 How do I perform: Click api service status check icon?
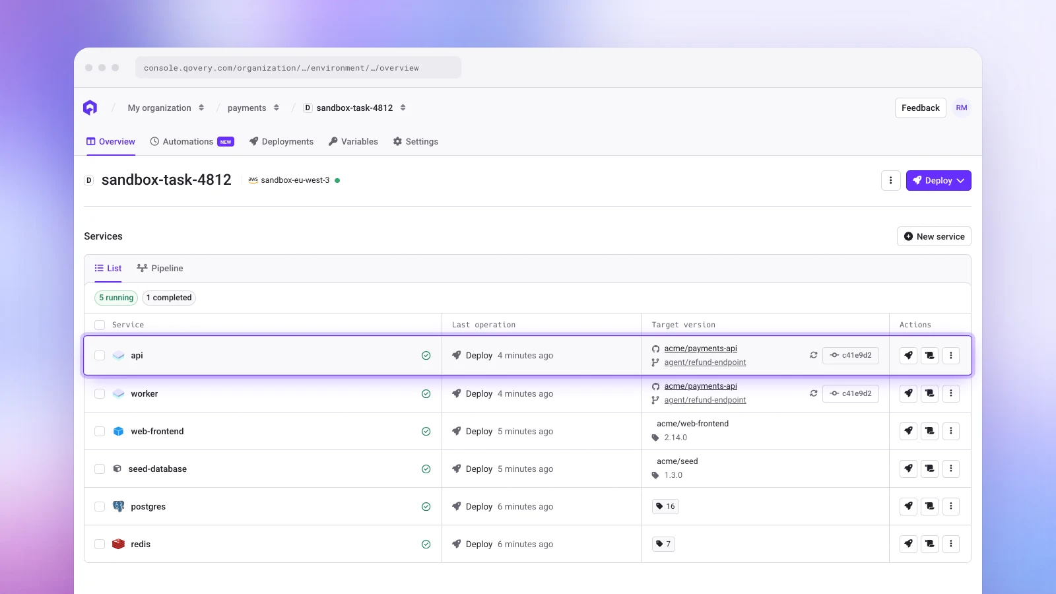(426, 356)
